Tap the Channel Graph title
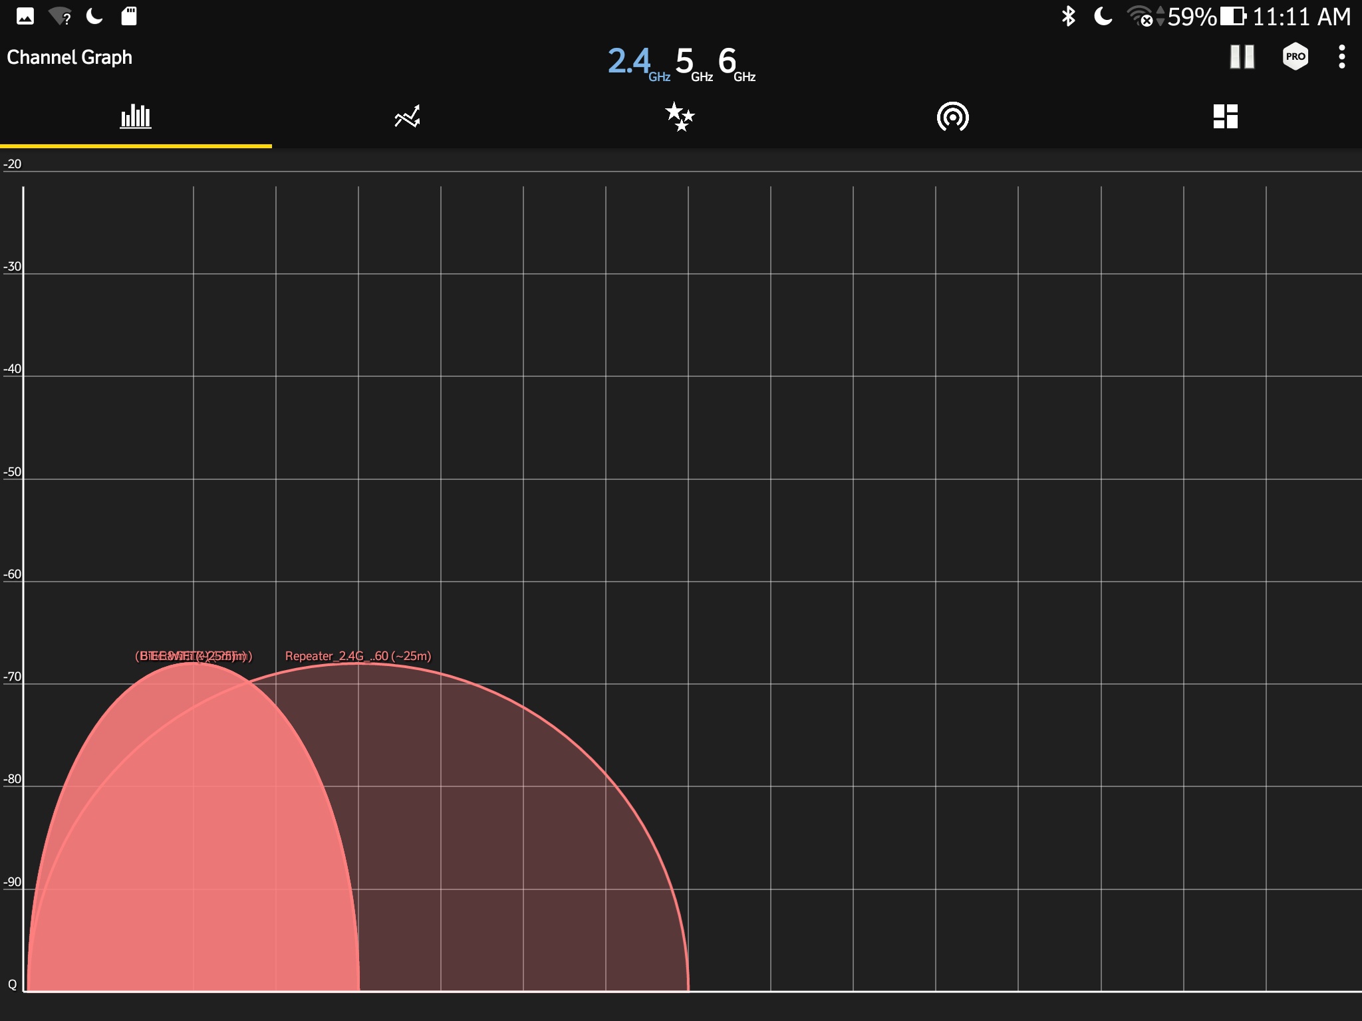Screen dimensions: 1362x1021 70,58
